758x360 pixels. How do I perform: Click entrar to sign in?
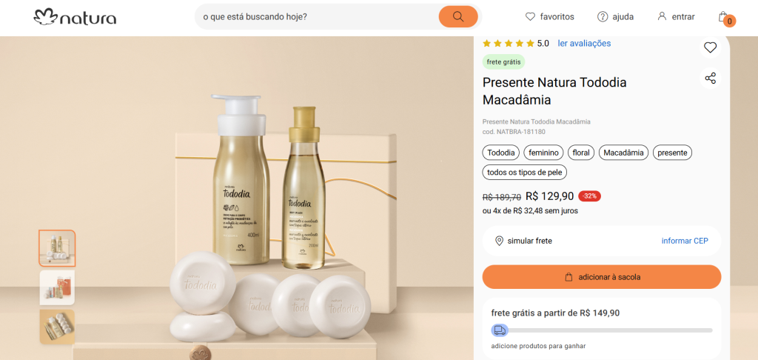pos(676,16)
